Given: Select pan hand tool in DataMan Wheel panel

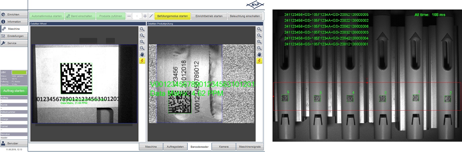Looking at the screenshot, I should coord(142,55).
